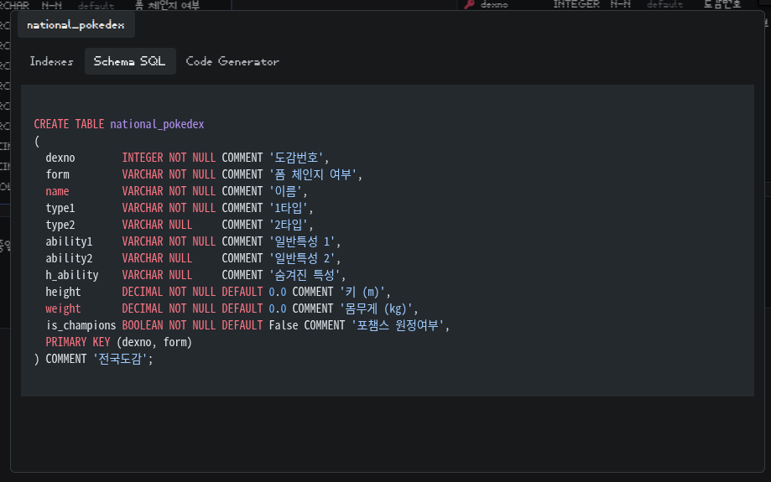Click the is_champions column SQL line
The image size is (771, 482).
[x=247, y=325]
